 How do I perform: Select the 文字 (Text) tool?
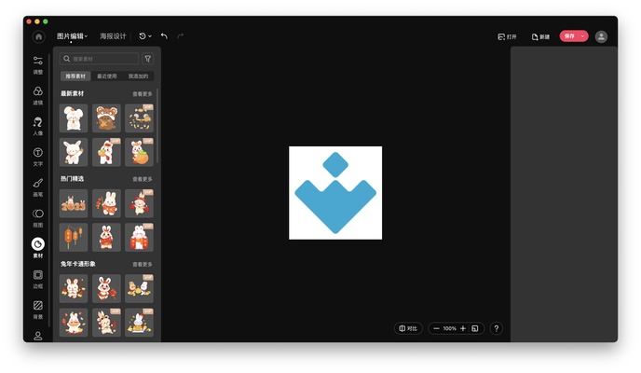(x=38, y=156)
